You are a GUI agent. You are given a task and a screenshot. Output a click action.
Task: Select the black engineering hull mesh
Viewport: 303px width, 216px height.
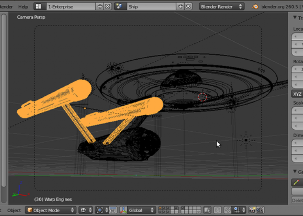point(120,144)
